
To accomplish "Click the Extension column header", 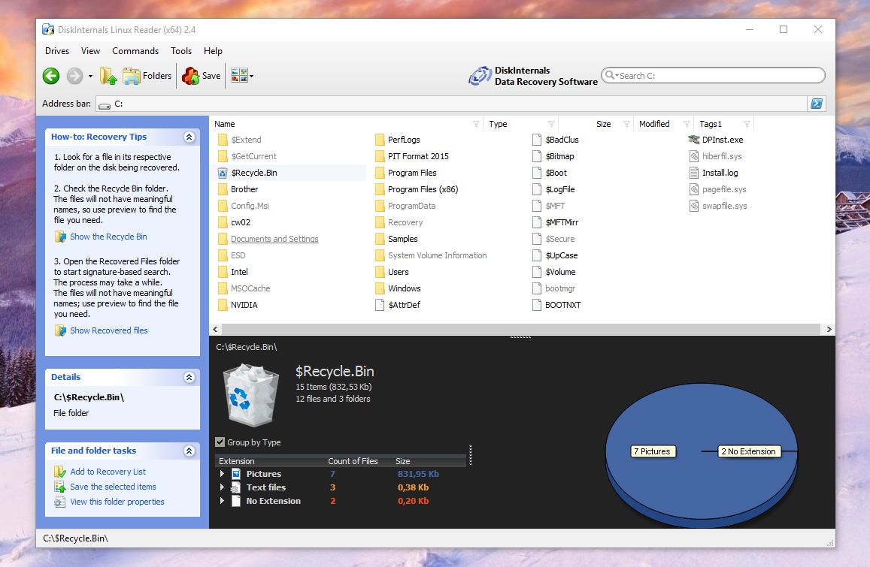I will point(236,461).
